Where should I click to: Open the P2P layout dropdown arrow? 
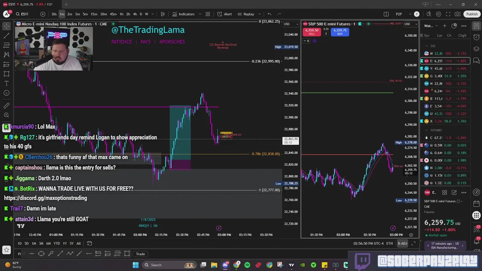click(x=409, y=14)
